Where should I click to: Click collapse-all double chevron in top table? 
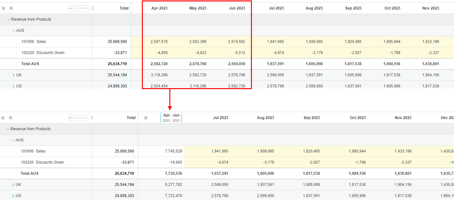click(11, 8)
